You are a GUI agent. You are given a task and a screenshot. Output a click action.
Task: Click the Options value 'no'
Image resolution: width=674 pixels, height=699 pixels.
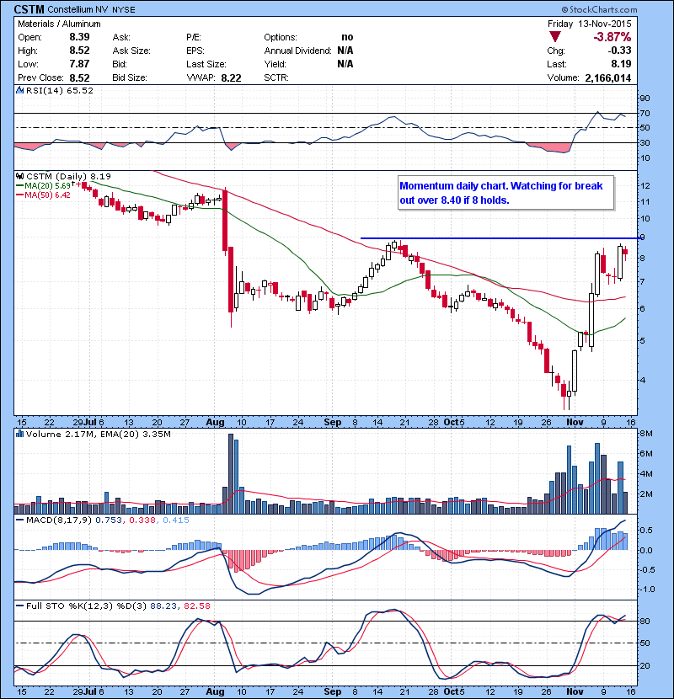pos(347,37)
